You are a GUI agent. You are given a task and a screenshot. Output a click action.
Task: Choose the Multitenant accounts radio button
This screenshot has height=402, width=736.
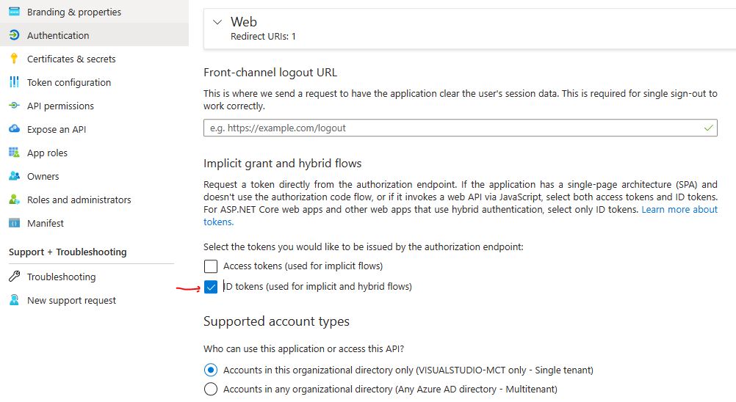(x=211, y=389)
